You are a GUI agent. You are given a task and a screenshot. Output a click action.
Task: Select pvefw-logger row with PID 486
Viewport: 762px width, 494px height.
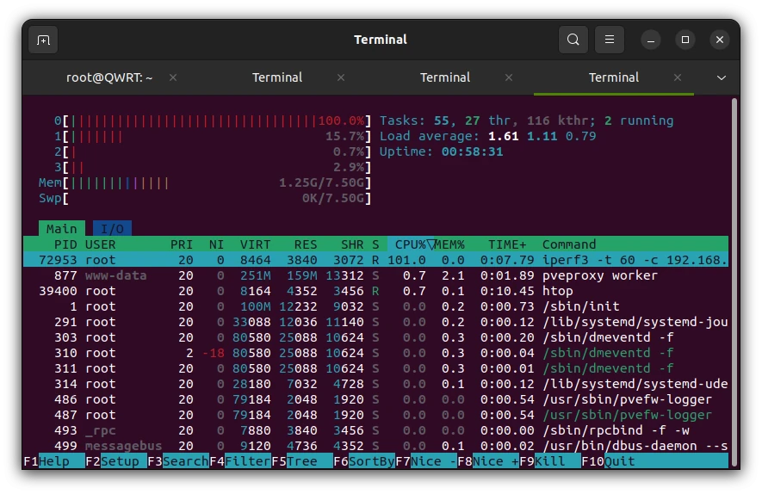point(375,399)
